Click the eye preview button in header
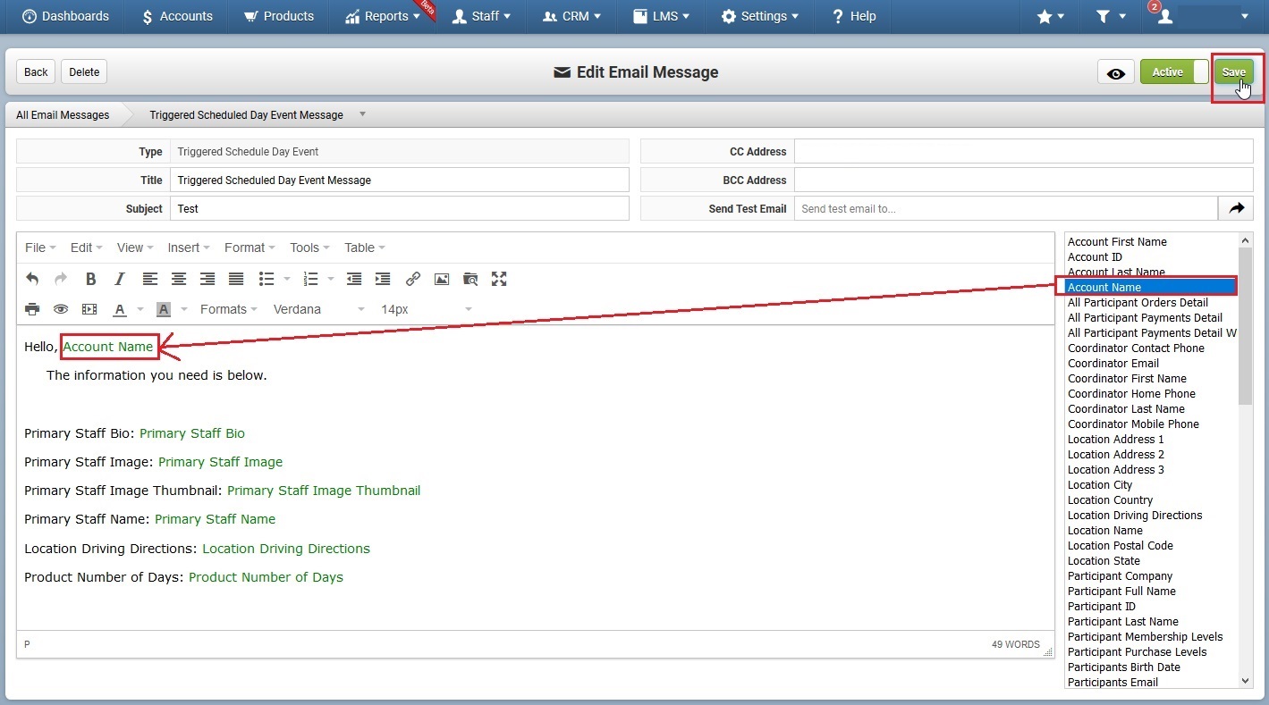 pos(1116,72)
